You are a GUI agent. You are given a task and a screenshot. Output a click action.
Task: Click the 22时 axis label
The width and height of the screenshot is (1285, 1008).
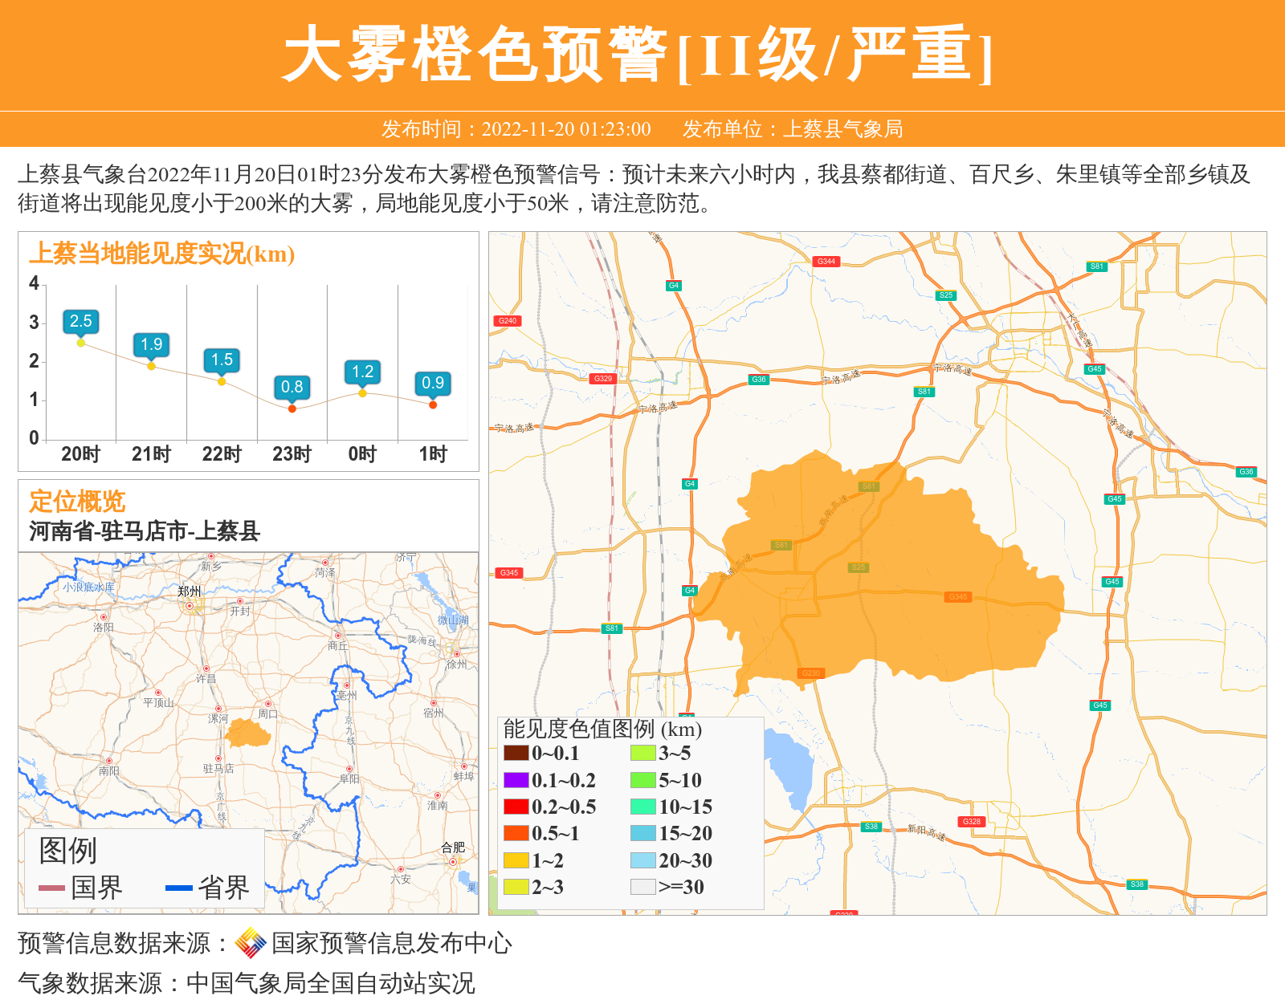pos(222,454)
